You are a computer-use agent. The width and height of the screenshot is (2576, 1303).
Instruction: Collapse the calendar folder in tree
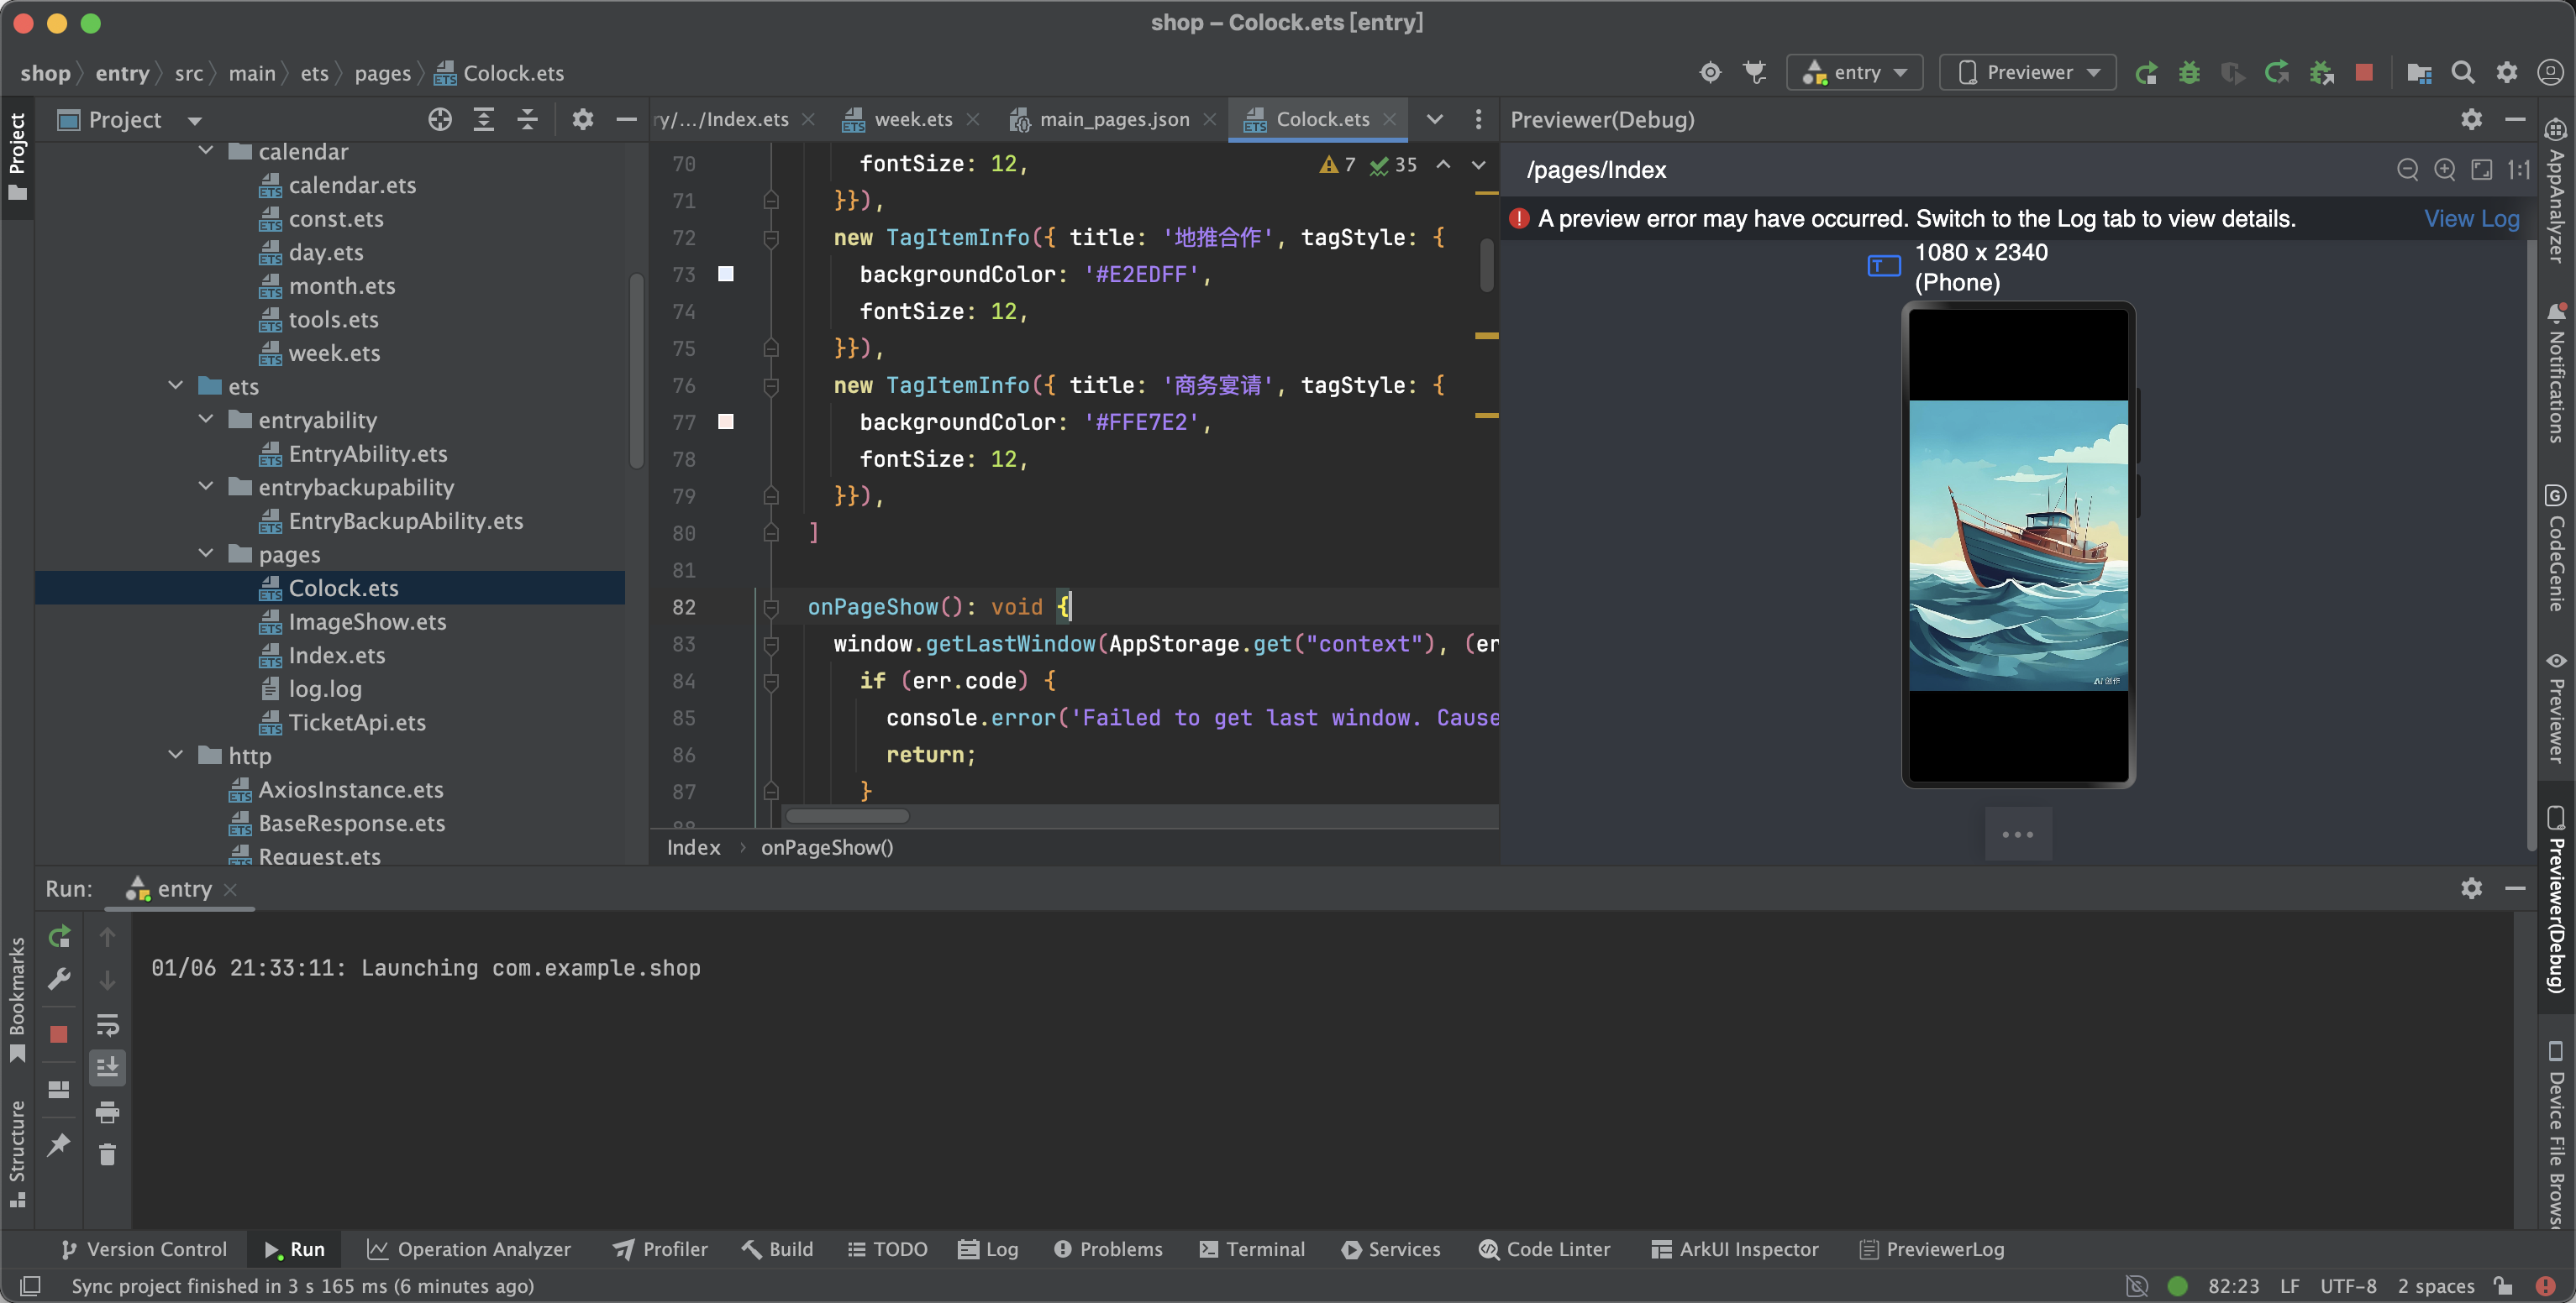(206, 151)
